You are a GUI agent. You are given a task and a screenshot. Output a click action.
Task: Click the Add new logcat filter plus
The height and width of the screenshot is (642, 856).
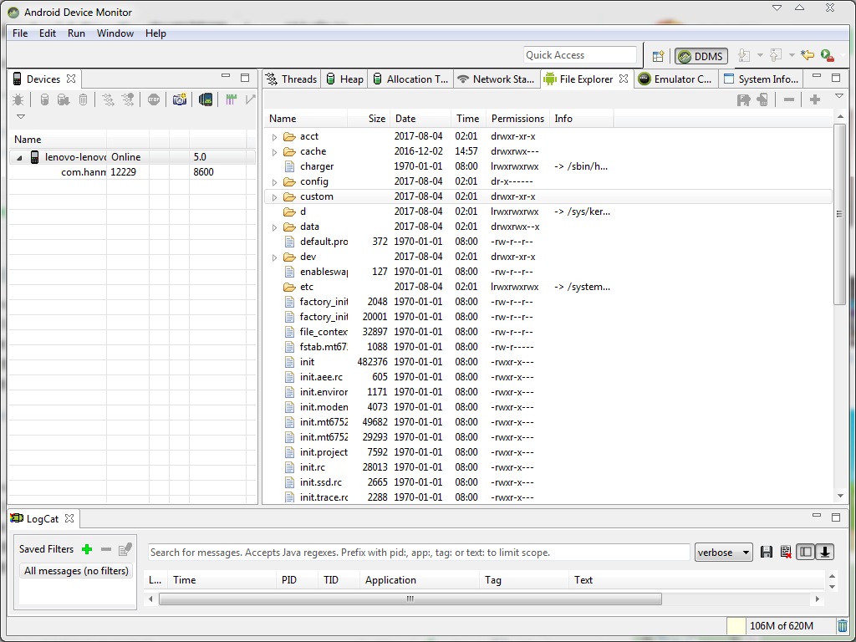[x=87, y=549]
